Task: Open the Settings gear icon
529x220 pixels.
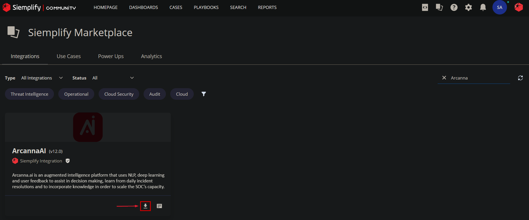Action: pyautogui.click(x=468, y=8)
